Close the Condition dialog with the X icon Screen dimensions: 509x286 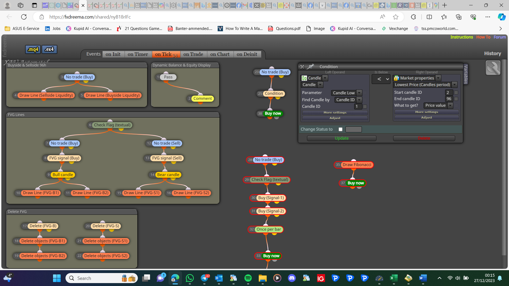[302, 67]
